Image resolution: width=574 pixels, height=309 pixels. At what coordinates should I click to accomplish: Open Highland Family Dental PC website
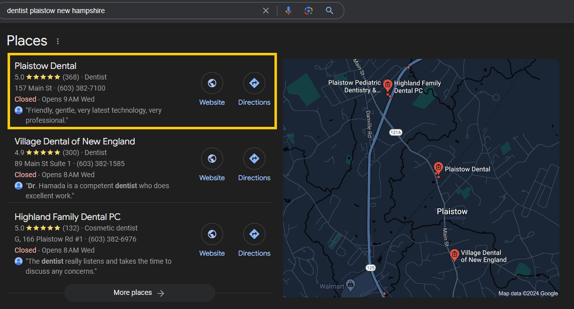click(212, 235)
